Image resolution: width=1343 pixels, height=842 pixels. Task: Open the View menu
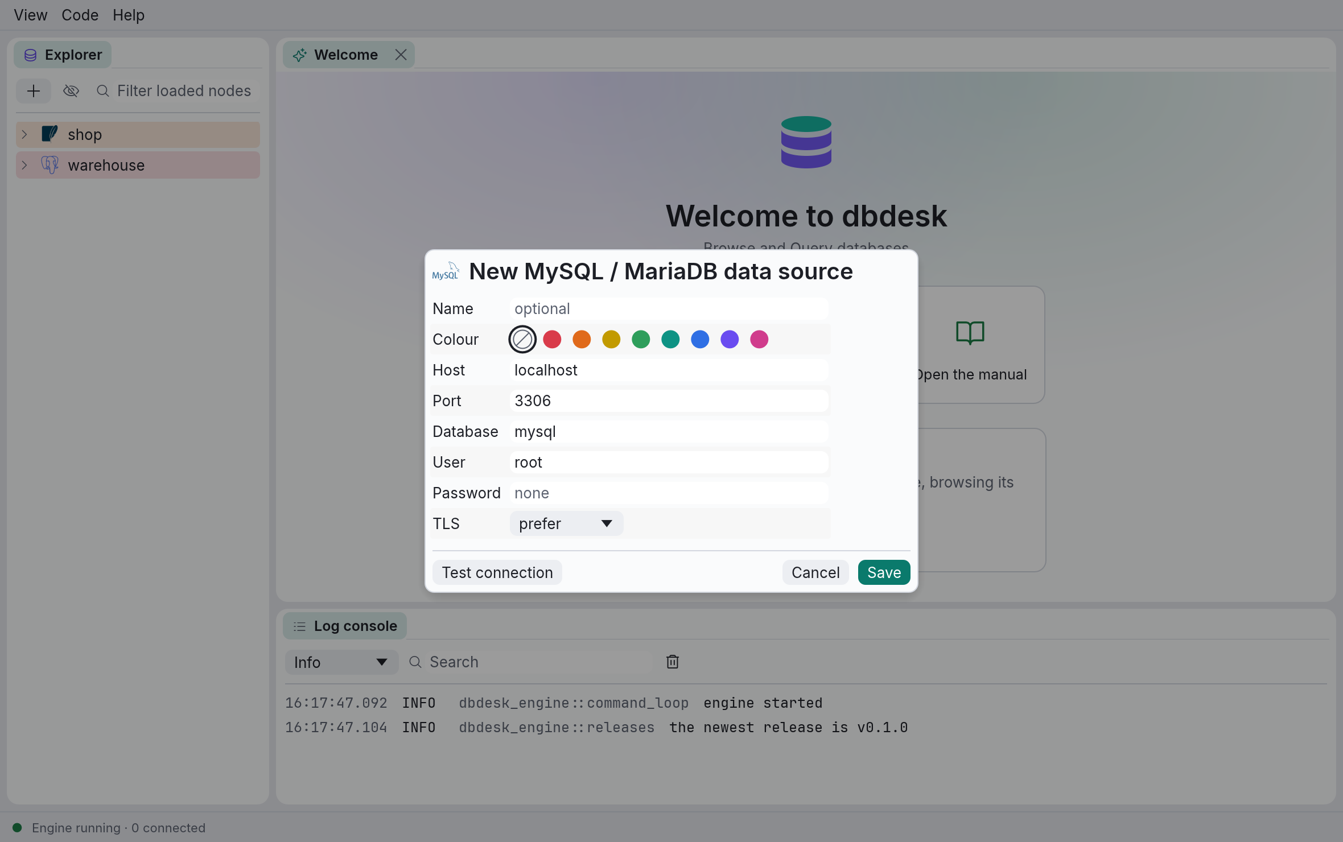click(31, 15)
